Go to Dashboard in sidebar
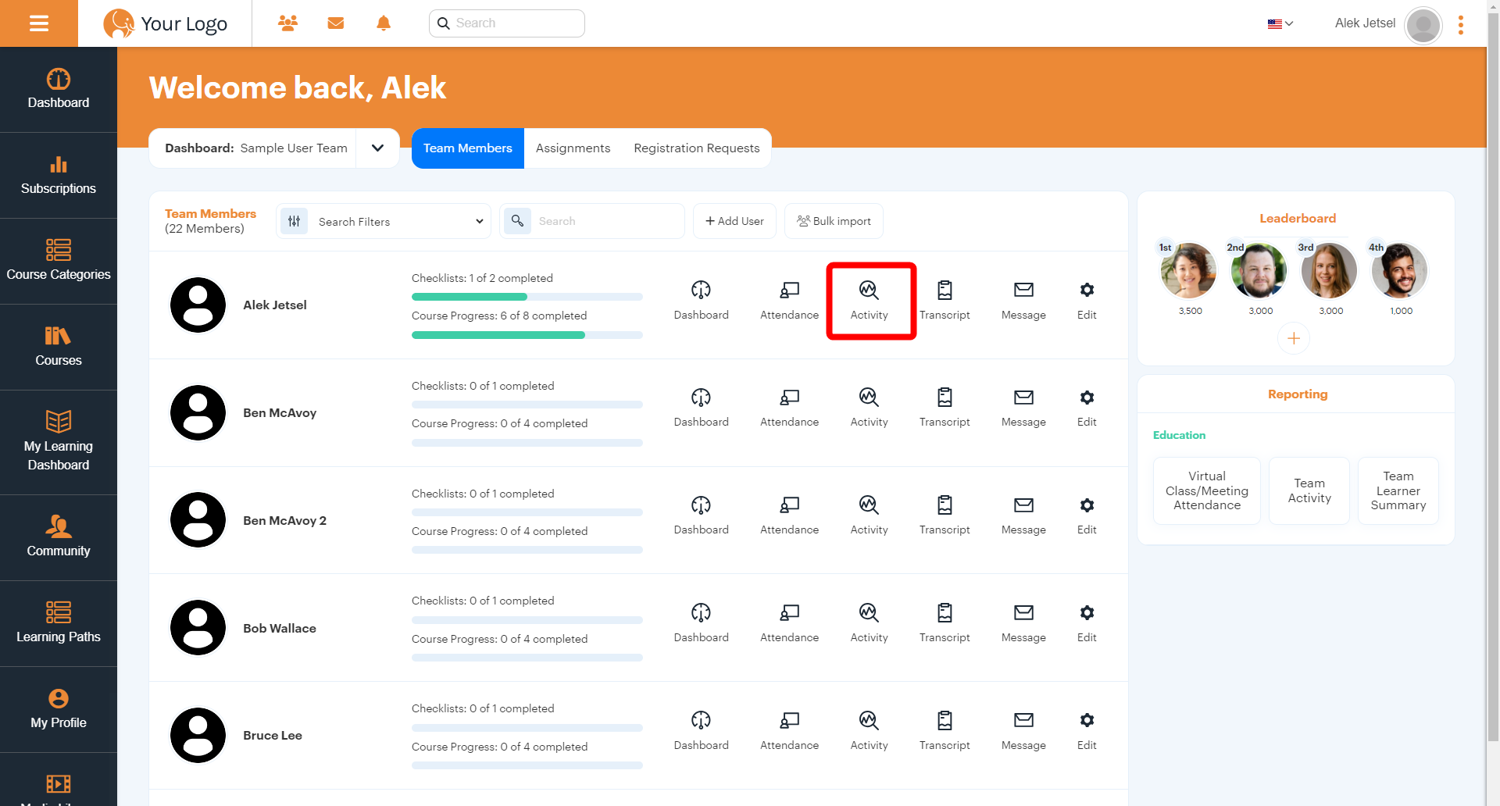This screenshot has height=806, width=1500. pyautogui.click(x=59, y=89)
